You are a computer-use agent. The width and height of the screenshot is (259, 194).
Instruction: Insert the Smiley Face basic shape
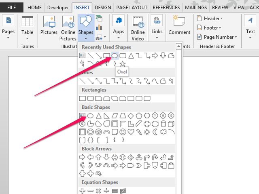(123, 132)
